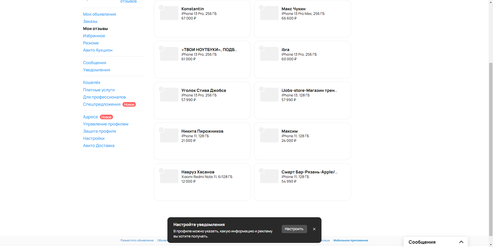This screenshot has width=493, height=247.
Task: Open Авито Аукцион link
Action: point(98,50)
